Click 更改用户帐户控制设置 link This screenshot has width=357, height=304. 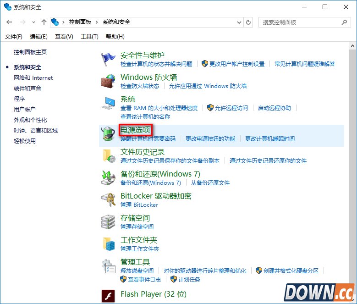pyautogui.click(x=237, y=64)
